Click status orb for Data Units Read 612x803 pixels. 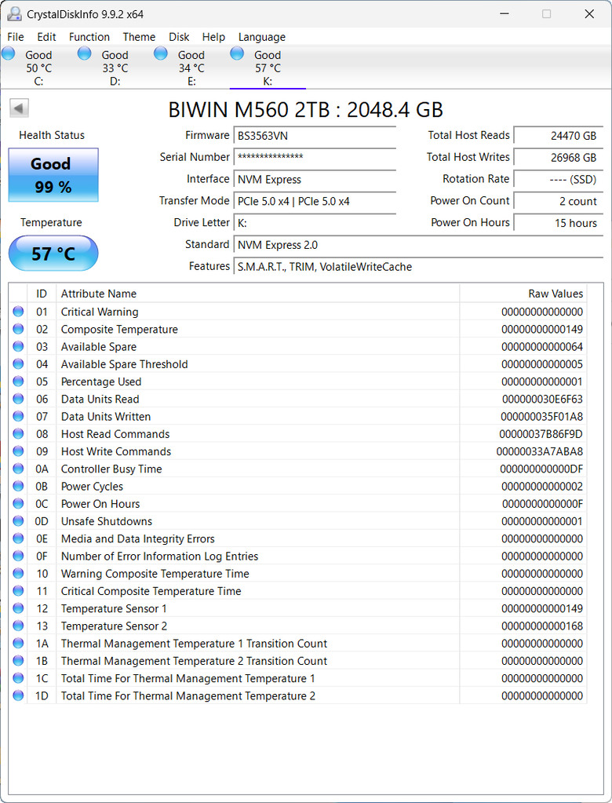pos(18,399)
